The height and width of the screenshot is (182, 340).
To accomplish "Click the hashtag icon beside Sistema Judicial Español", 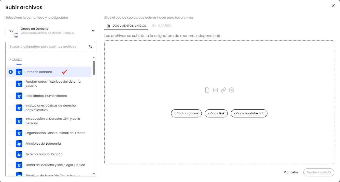I will [19, 154].
